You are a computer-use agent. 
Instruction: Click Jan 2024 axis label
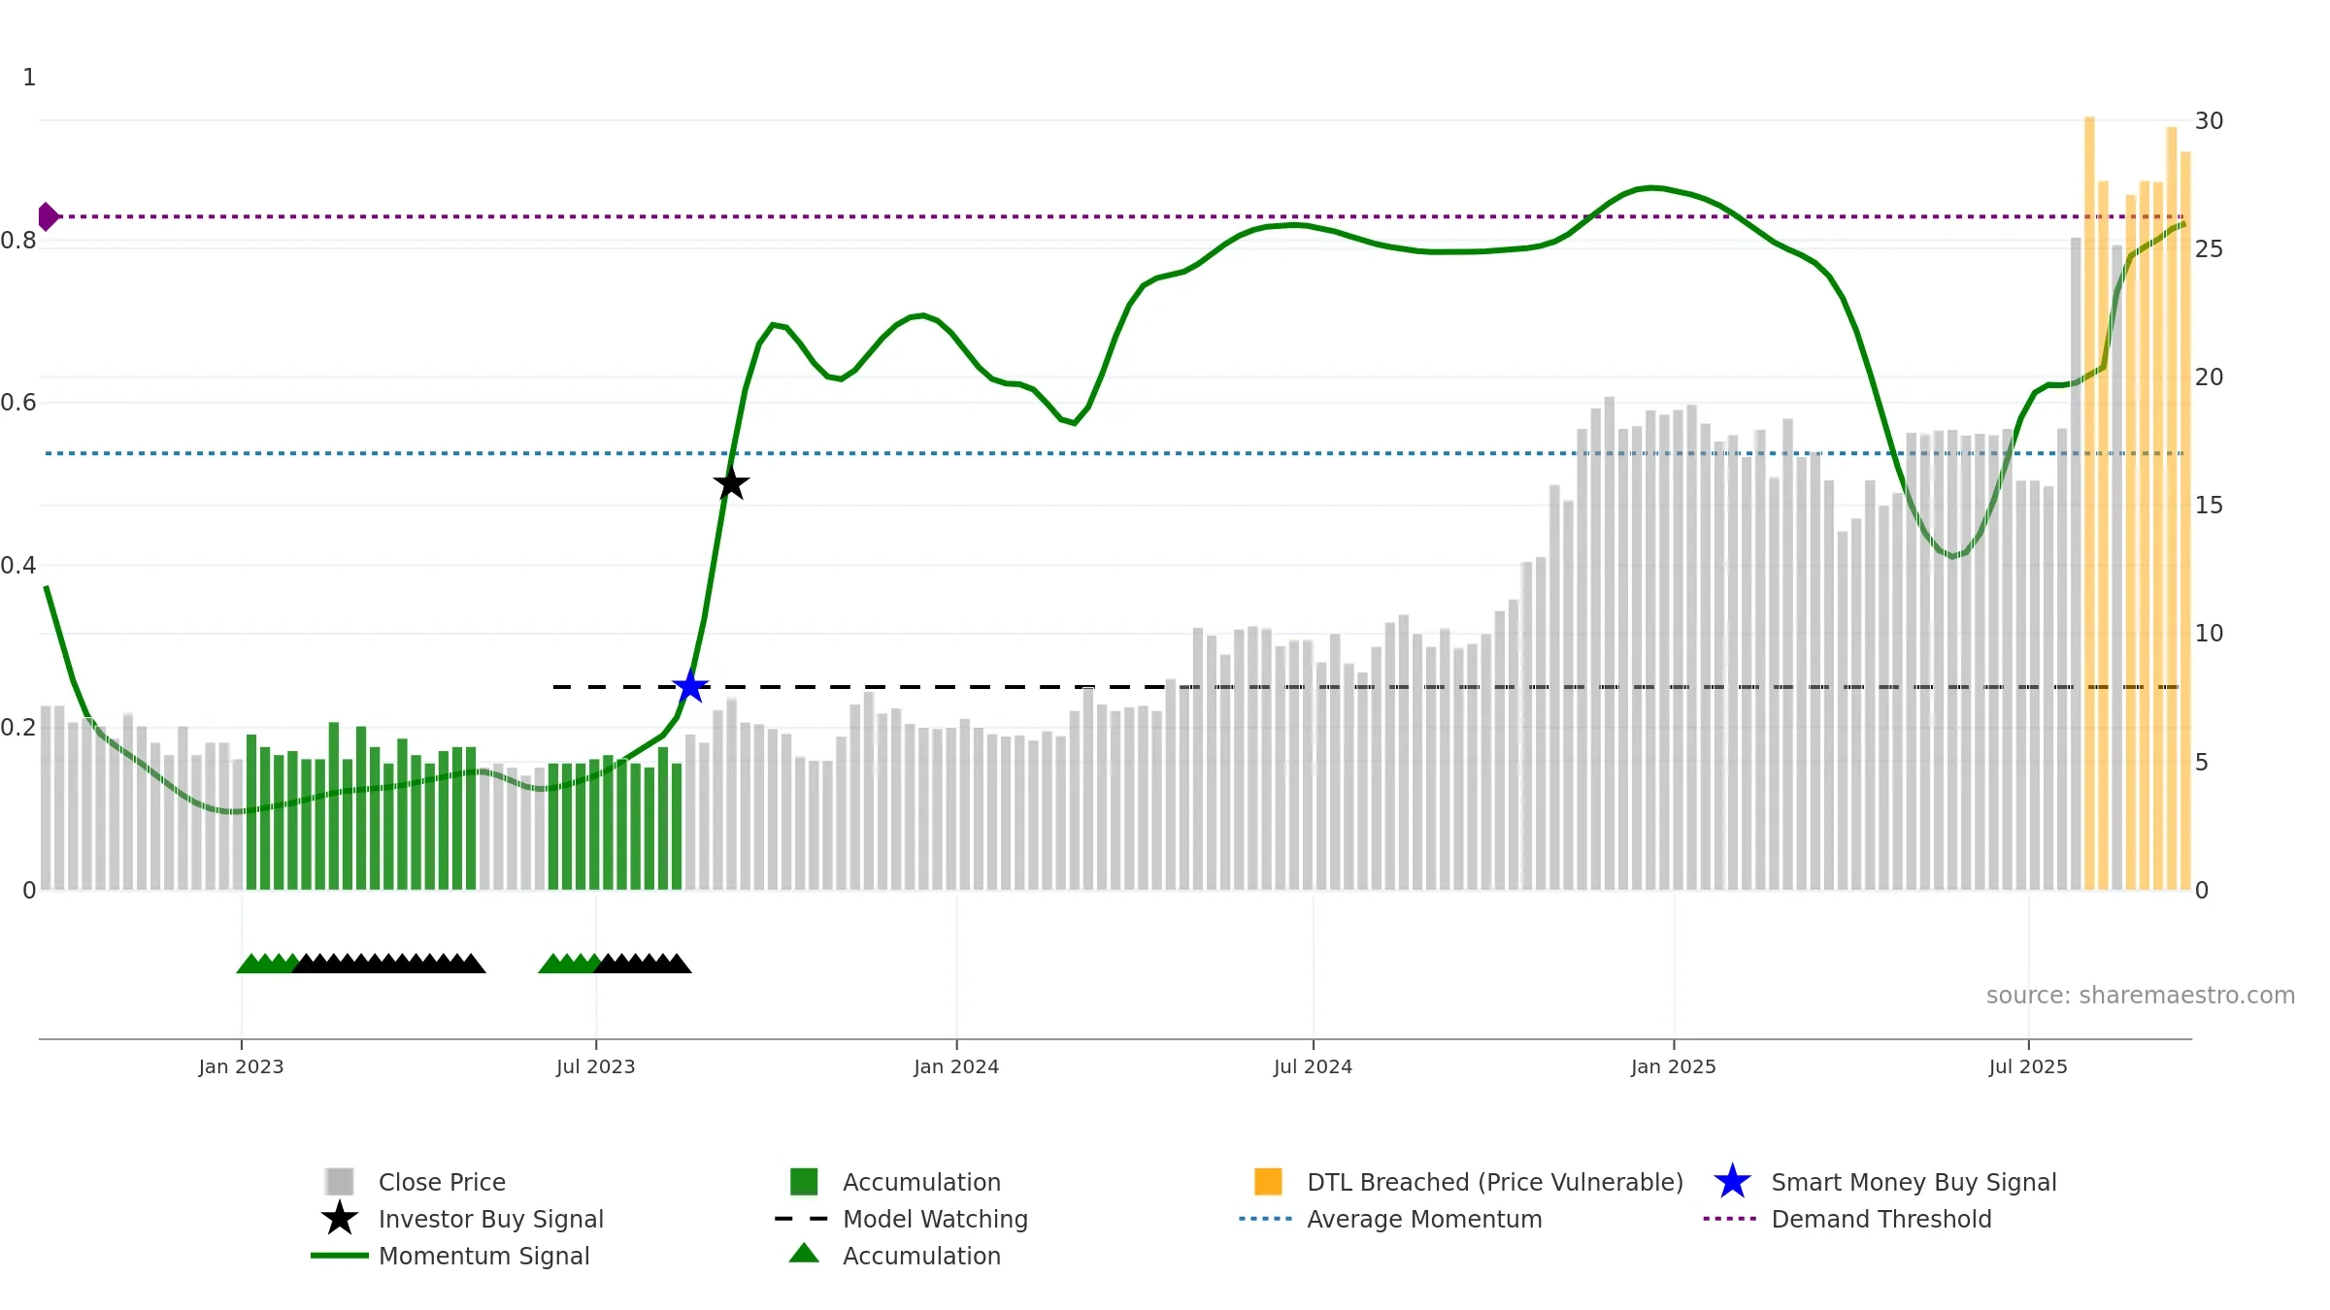956,1066
